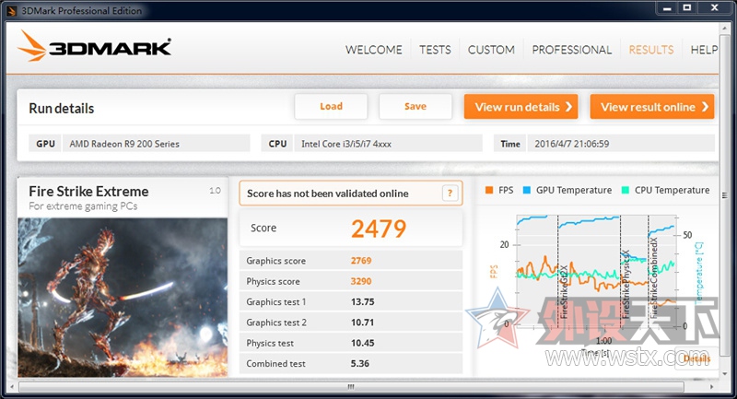The height and width of the screenshot is (399, 737).
Task: Click the Graphics test 2 row
Action: pyautogui.click(x=351, y=323)
